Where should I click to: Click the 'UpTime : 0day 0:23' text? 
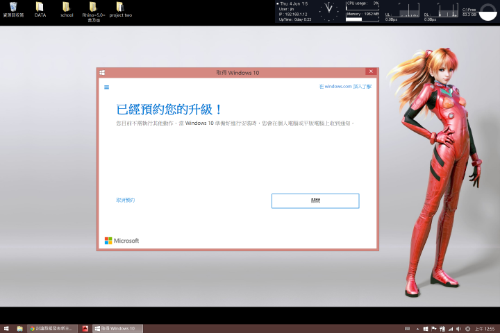coord(295,19)
